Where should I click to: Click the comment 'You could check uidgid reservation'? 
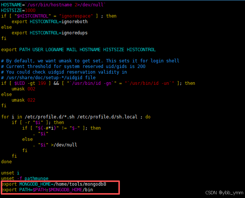point(64,72)
